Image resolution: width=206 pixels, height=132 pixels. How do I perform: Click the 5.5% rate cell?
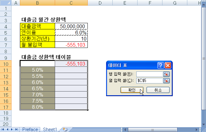click(37, 76)
